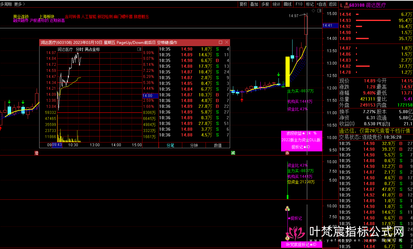The height and width of the screenshot is (249, 413).
Task: Click the 2022版主力资金DLL版 label
Action: click(x=301, y=140)
